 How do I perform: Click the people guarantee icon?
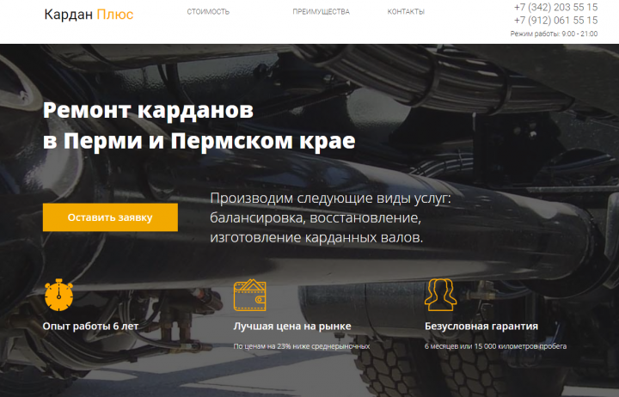click(440, 295)
